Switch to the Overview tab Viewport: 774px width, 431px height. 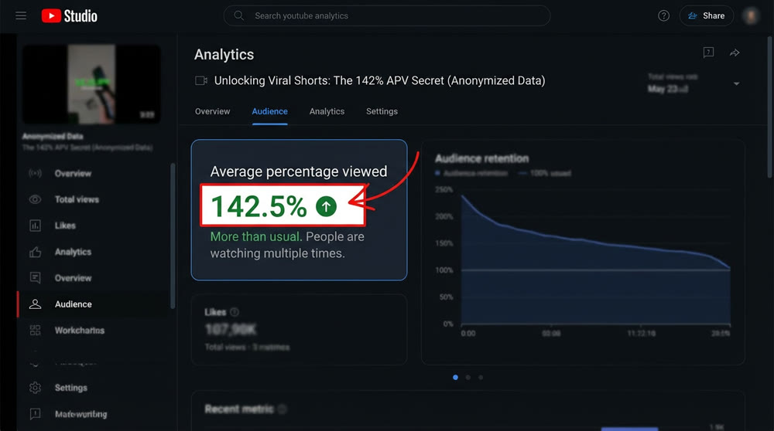point(212,111)
